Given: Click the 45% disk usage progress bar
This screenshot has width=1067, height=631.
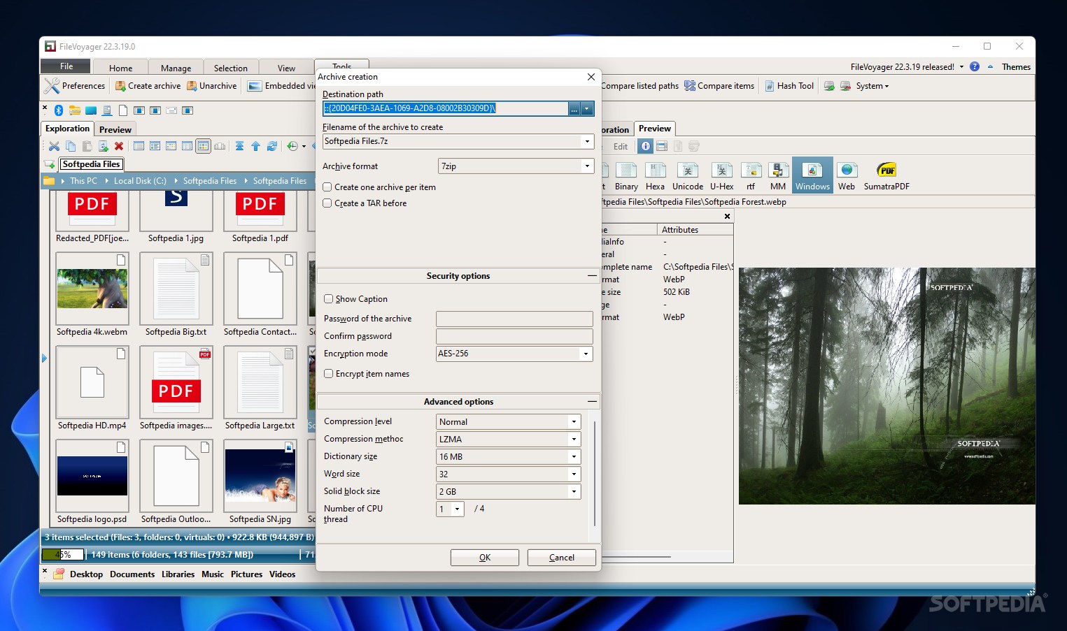Looking at the screenshot, I should click(x=63, y=555).
